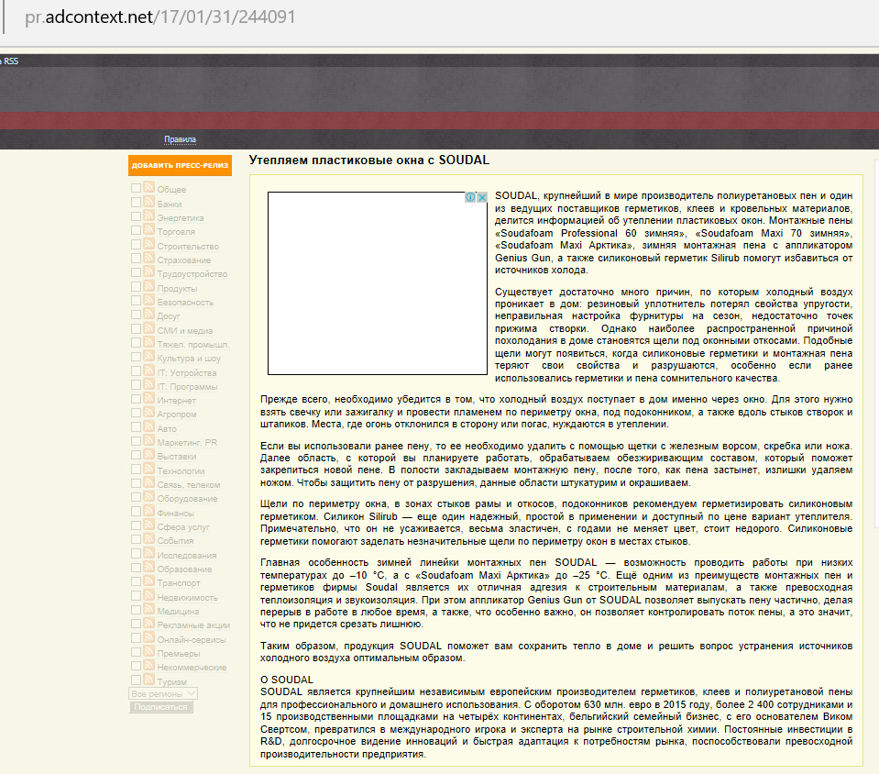The height and width of the screenshot is (774, 879).
Task: Open the RSS icon next to Досуг
Action: click(148, 314)
